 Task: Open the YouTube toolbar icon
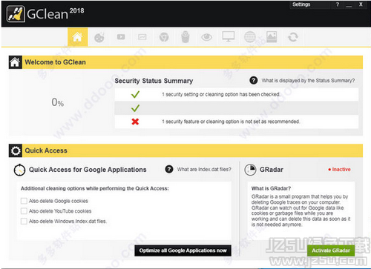tap(121, 37)
